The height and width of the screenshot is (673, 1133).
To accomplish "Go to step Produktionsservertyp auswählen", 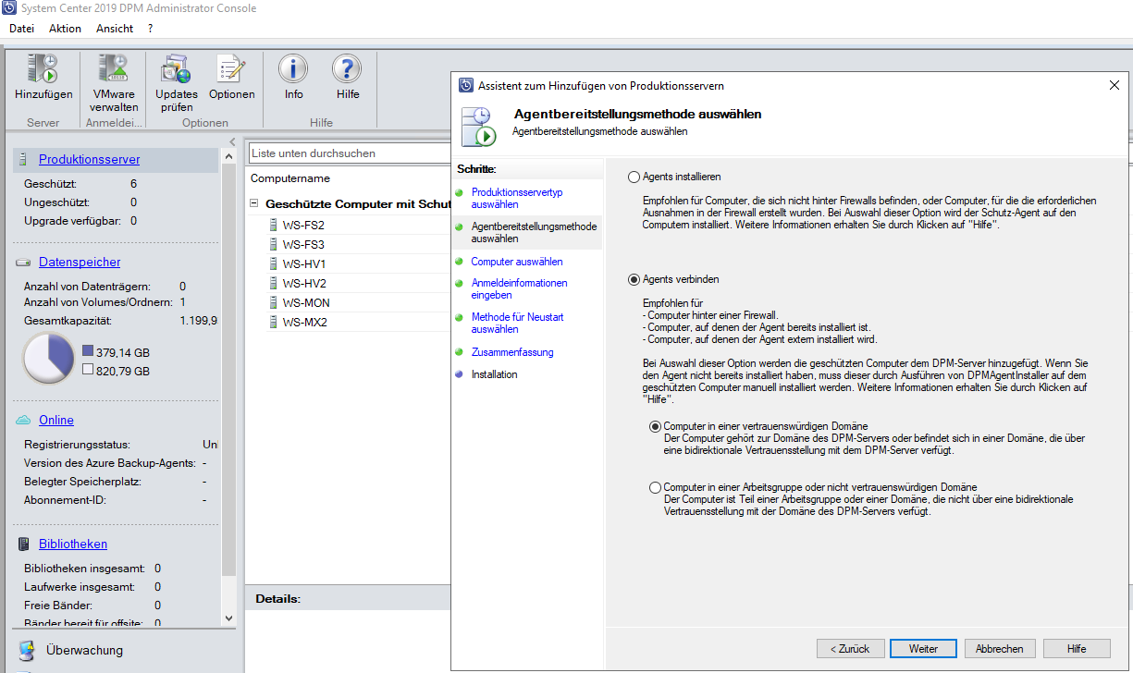I will 517,198.
